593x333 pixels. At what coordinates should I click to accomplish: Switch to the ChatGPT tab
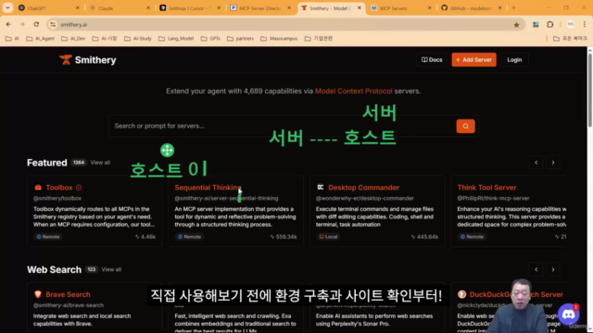[48, 8]
